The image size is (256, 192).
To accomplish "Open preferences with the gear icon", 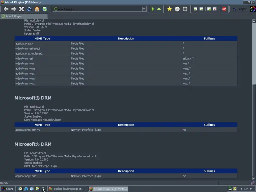I will tap(185, 9).
